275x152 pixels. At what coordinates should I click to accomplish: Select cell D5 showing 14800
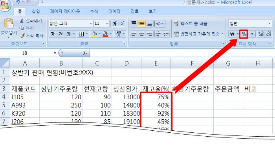(x=126, y=105)
